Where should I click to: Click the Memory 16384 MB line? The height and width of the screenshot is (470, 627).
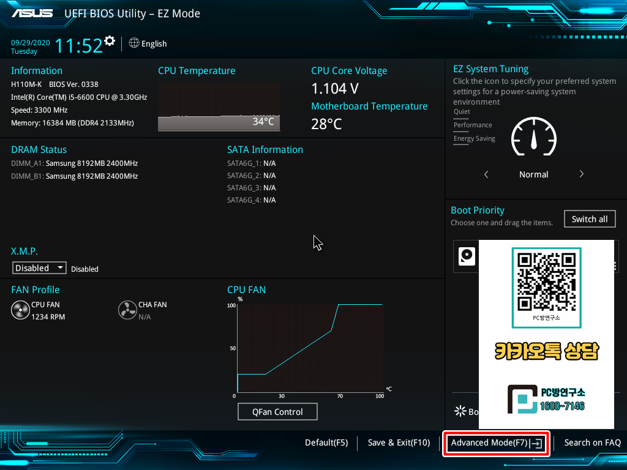tap(72, 122)
